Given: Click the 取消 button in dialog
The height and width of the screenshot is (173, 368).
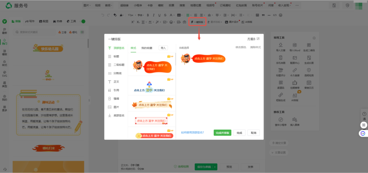Looking at the screenshot, I should (253, 133).
